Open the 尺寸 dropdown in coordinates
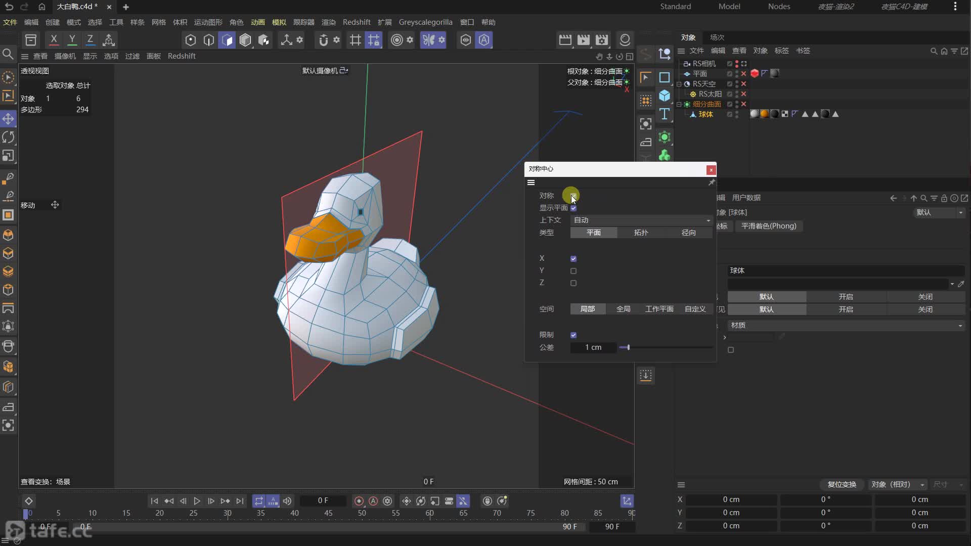The width and height of the screenshot is (971, 546). pyautogui.click(x=948, y=484)
